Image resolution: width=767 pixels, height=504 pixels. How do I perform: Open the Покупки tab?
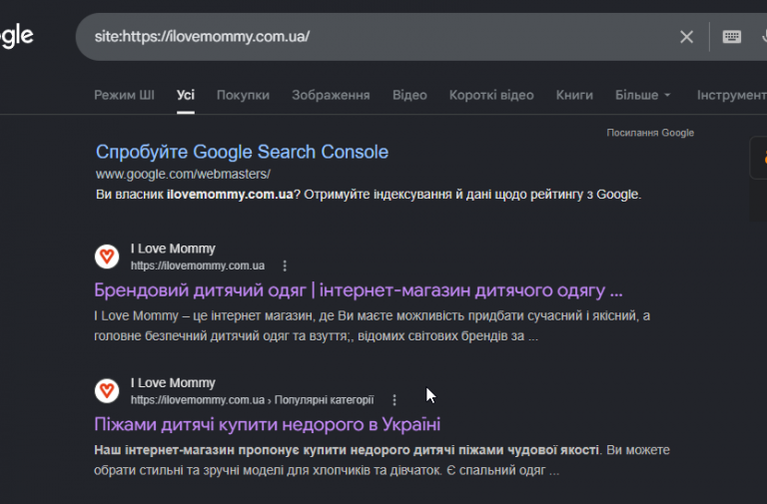243,95
